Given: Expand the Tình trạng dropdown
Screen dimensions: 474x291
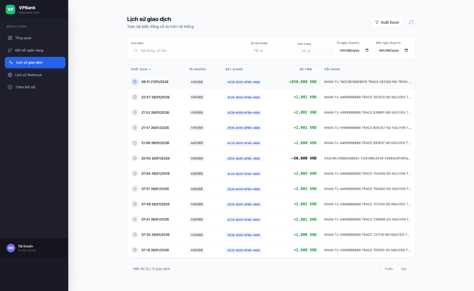Looking at the screenshot, I should [x=315, y=51].
